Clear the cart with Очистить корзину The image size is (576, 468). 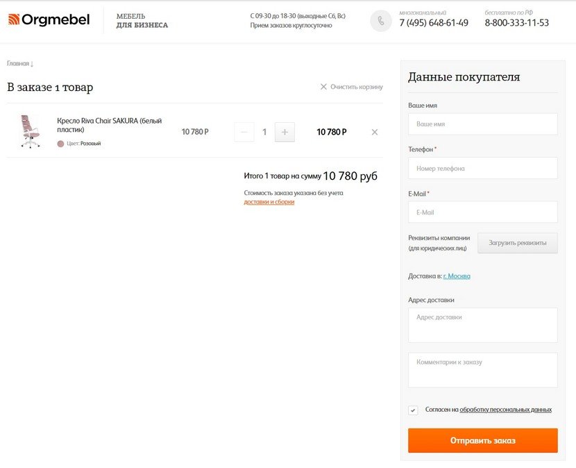tap(352, 87)
